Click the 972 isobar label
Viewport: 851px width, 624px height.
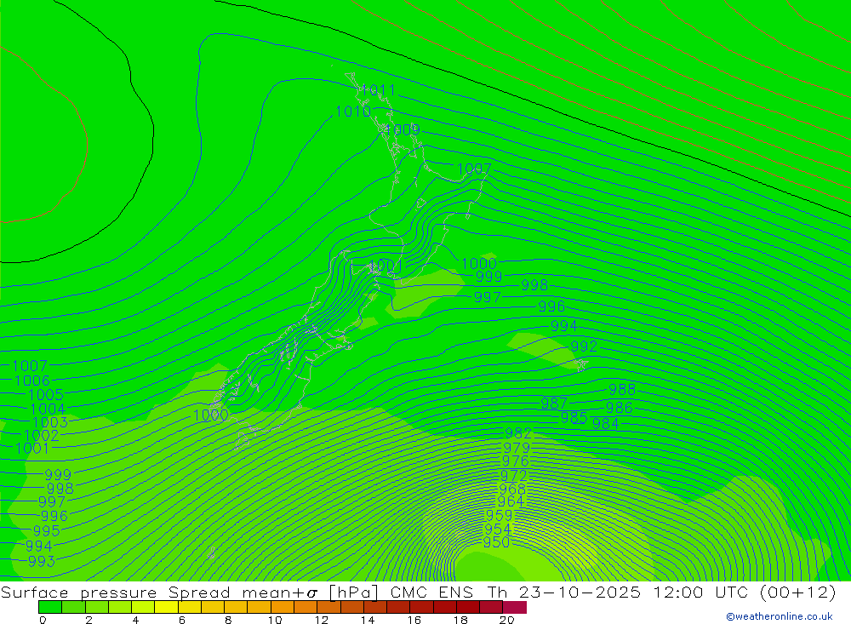point(513,476)
